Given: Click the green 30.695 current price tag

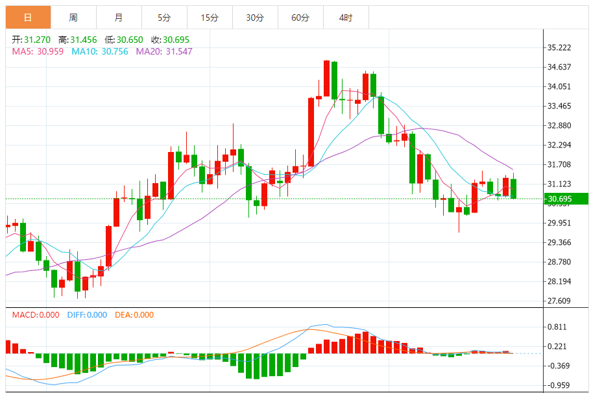Looking at the screenshot, I should point(566,199).
